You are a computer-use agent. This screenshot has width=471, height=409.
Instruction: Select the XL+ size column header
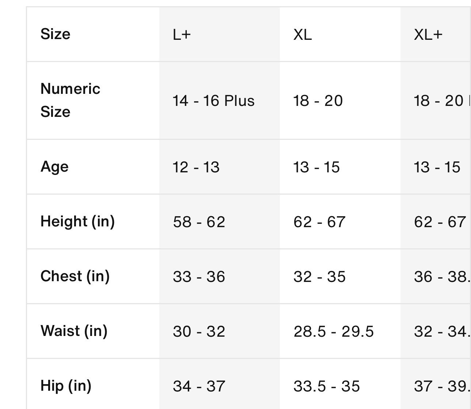436,34
